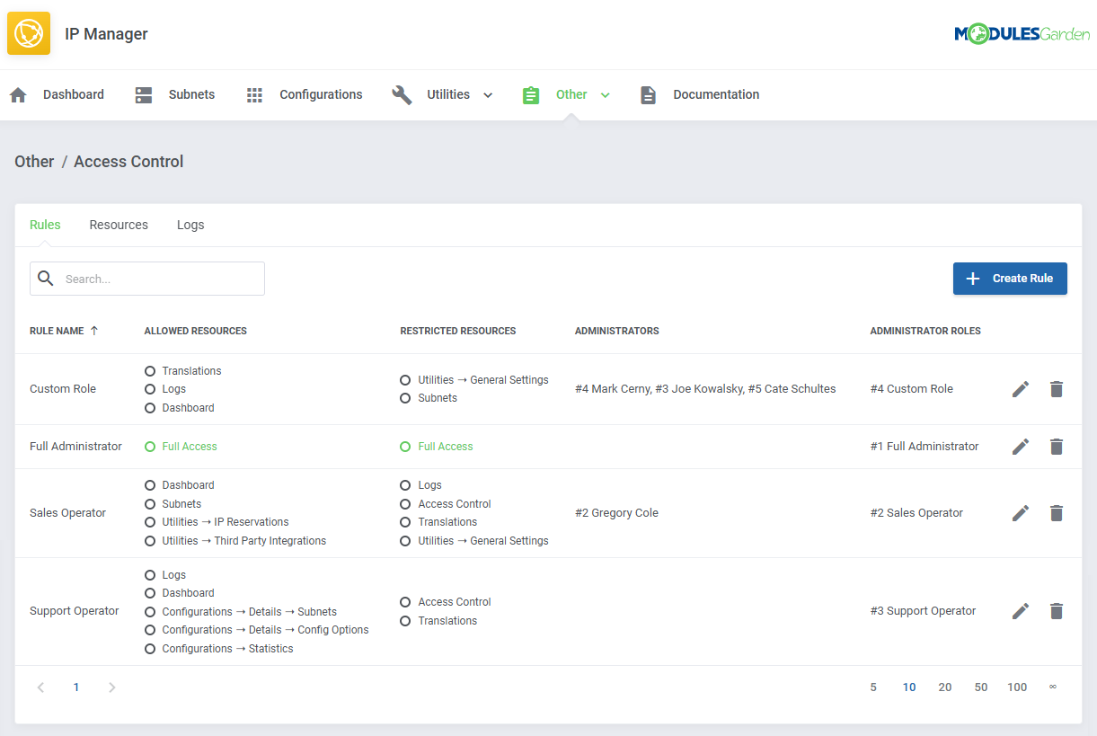Click the search magnifier icon
1097x736 pixels.
tap(46, 279)
